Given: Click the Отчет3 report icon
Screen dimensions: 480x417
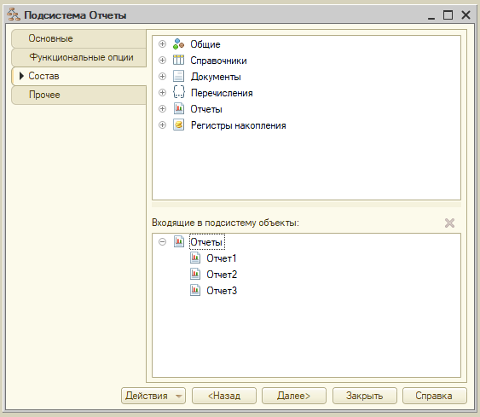Looking at the screenshot, I should point(195,290).
